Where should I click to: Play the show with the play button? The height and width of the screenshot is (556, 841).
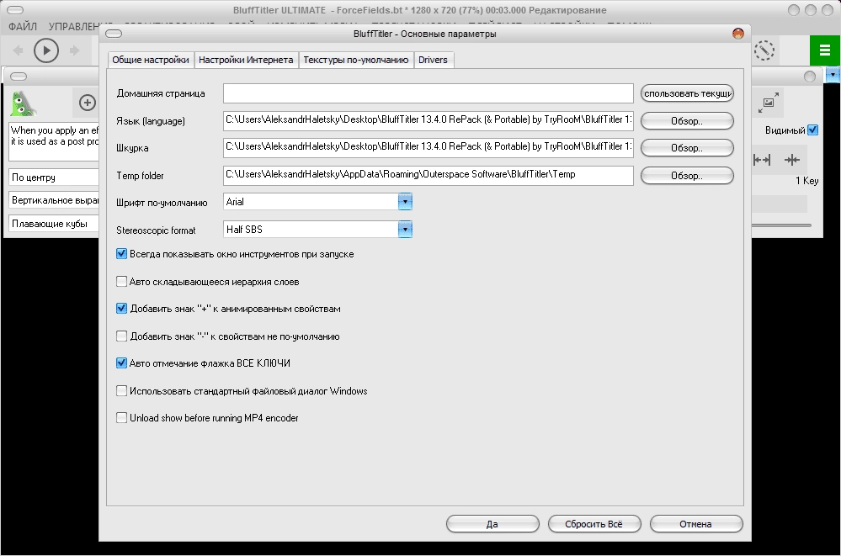46,50
